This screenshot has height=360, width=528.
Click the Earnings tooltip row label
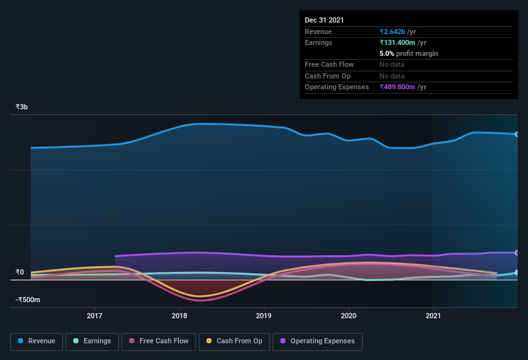coord(318,42)
